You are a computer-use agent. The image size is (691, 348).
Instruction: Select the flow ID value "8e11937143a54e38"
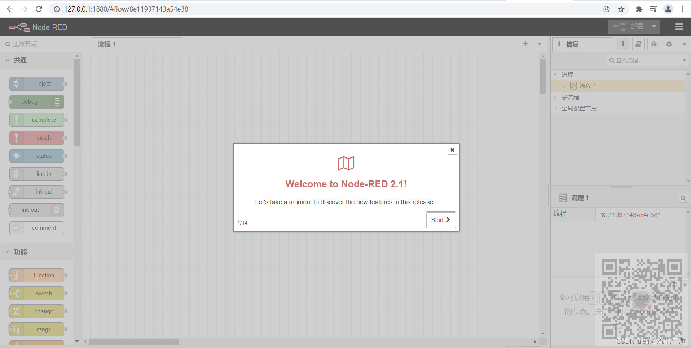pyautogui.click(x=630, y=215)
